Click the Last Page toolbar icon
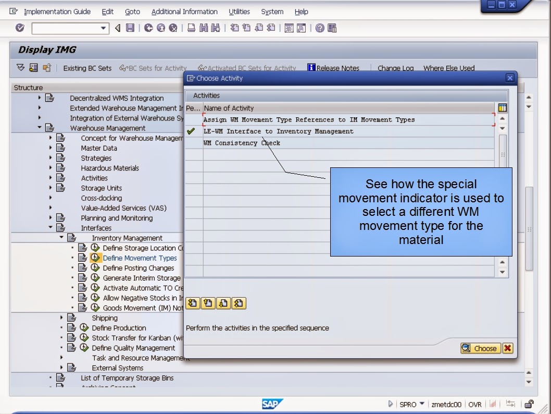The image size is (551, 414). click(271, 28)
